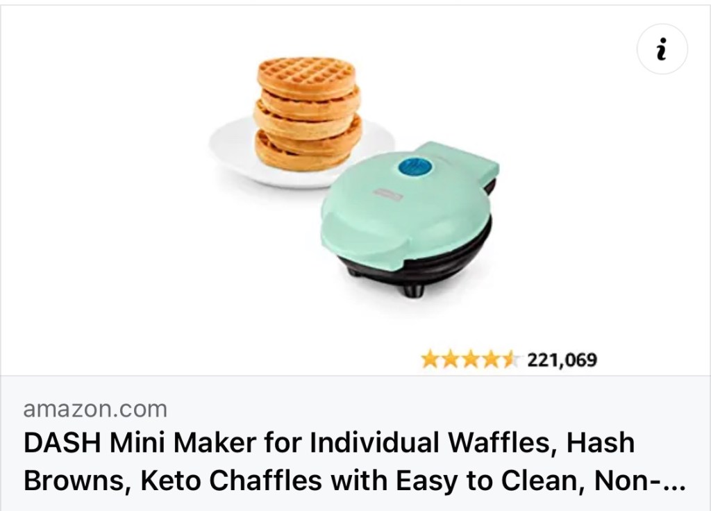The image size is (711, 511).
Task: Open the info icon in top-right corner
Action: click(662, 49)
